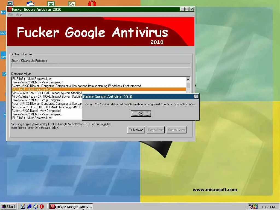Click the Scan / Cleans Up progress bar
This screenshot has height=210, width=280.
pos(101,66)
